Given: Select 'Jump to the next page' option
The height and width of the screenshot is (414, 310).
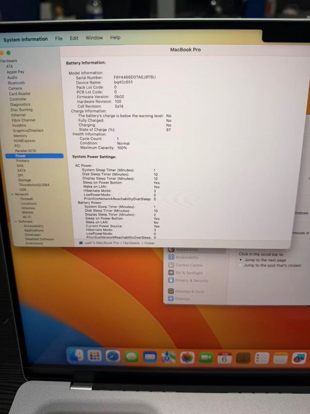Looking at the screenshot, I should [241, 260].
